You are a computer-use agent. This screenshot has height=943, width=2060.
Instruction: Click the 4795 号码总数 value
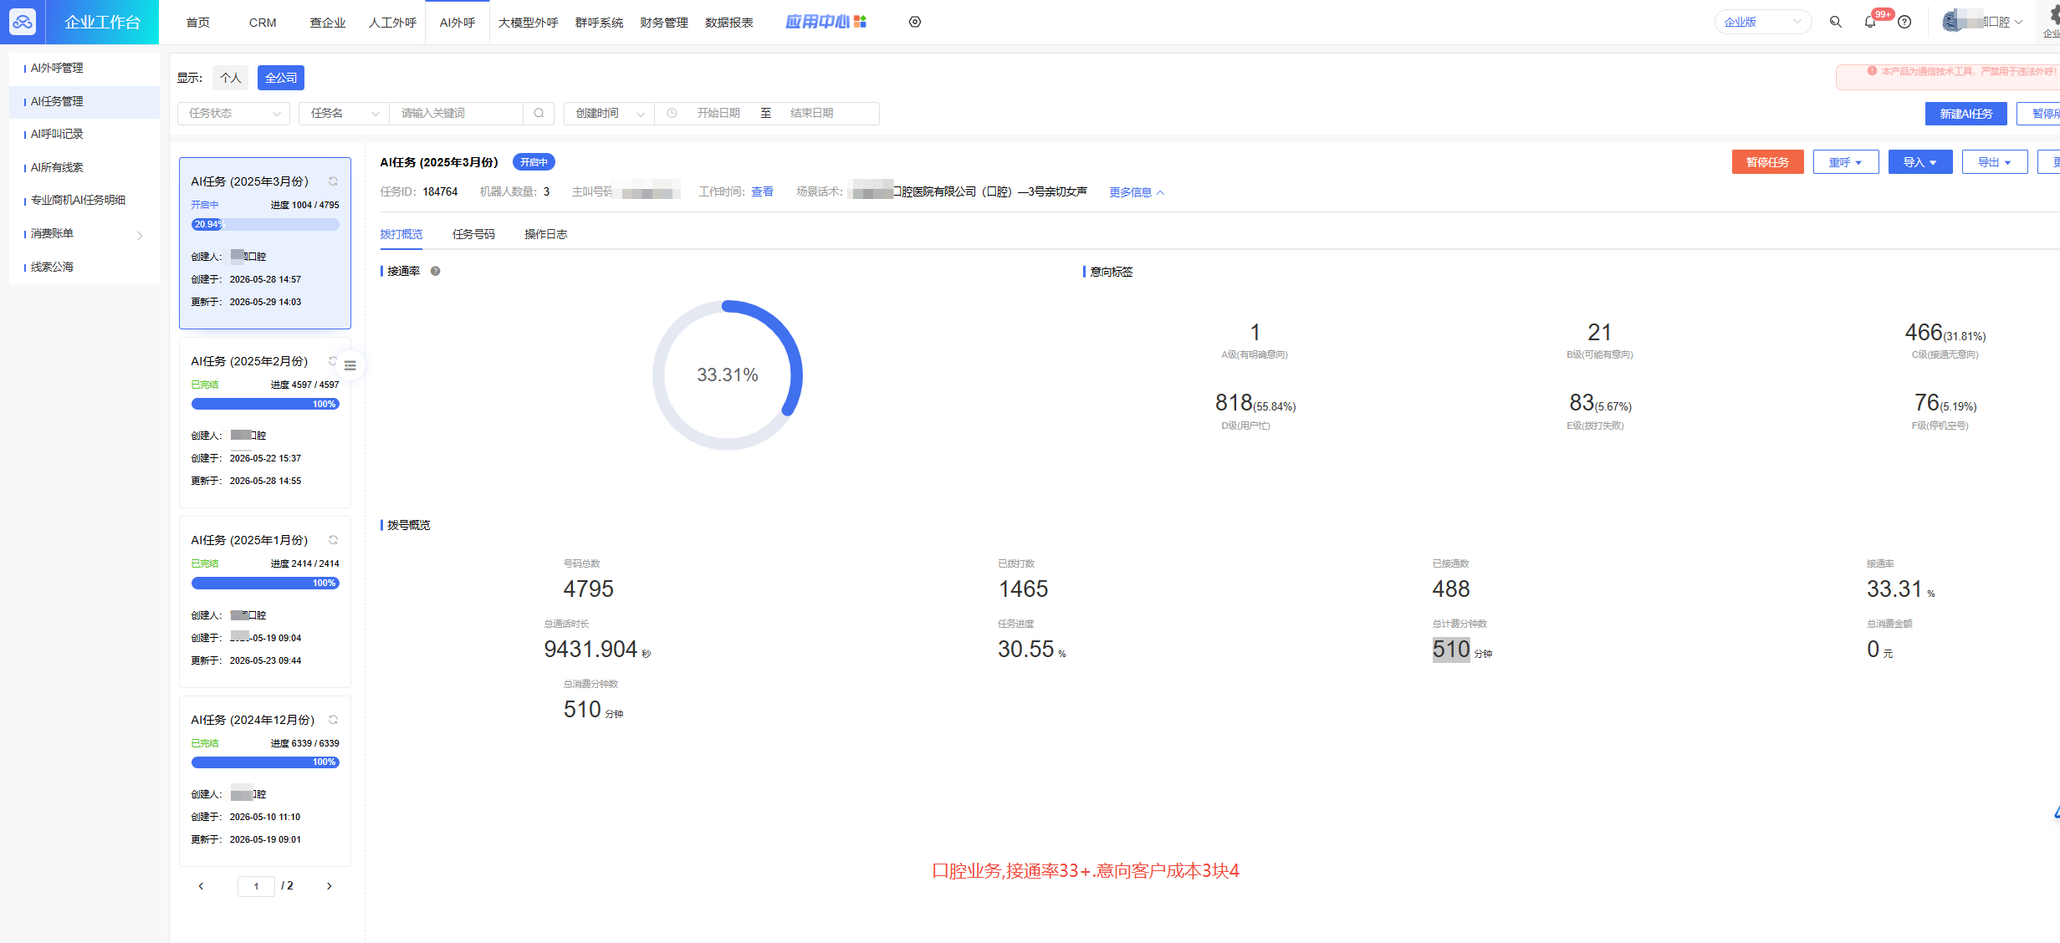point(588,589)
